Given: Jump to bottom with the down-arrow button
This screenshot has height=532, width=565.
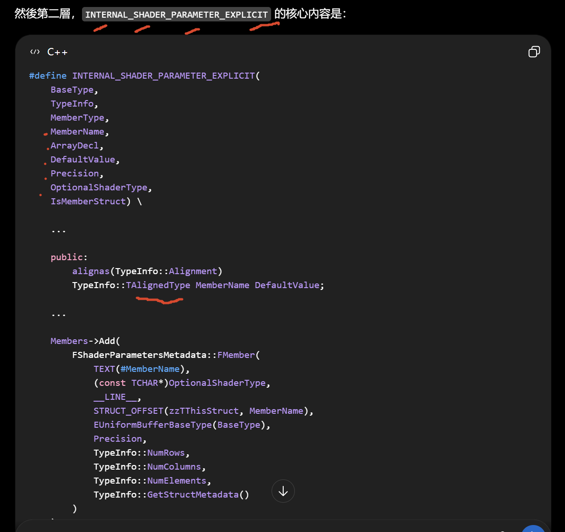Looking at the screenshot, I should [283, 491].
